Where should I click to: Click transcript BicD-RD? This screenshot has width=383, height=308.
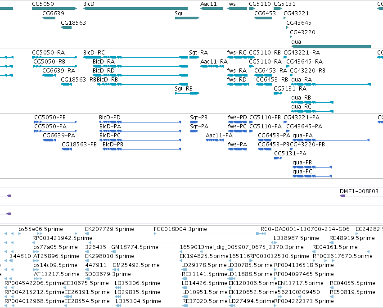140,75
